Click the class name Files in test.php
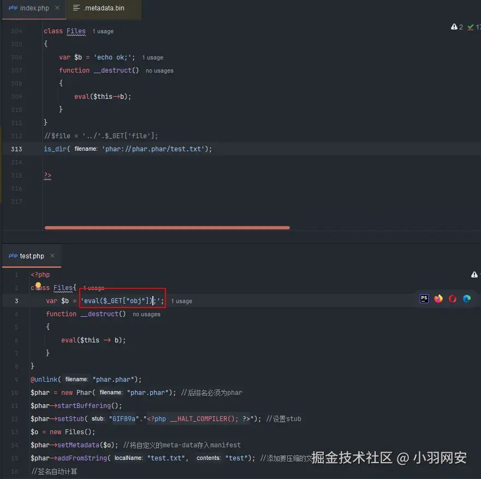The width and height of the screenshot is (481, 479). 63,287
